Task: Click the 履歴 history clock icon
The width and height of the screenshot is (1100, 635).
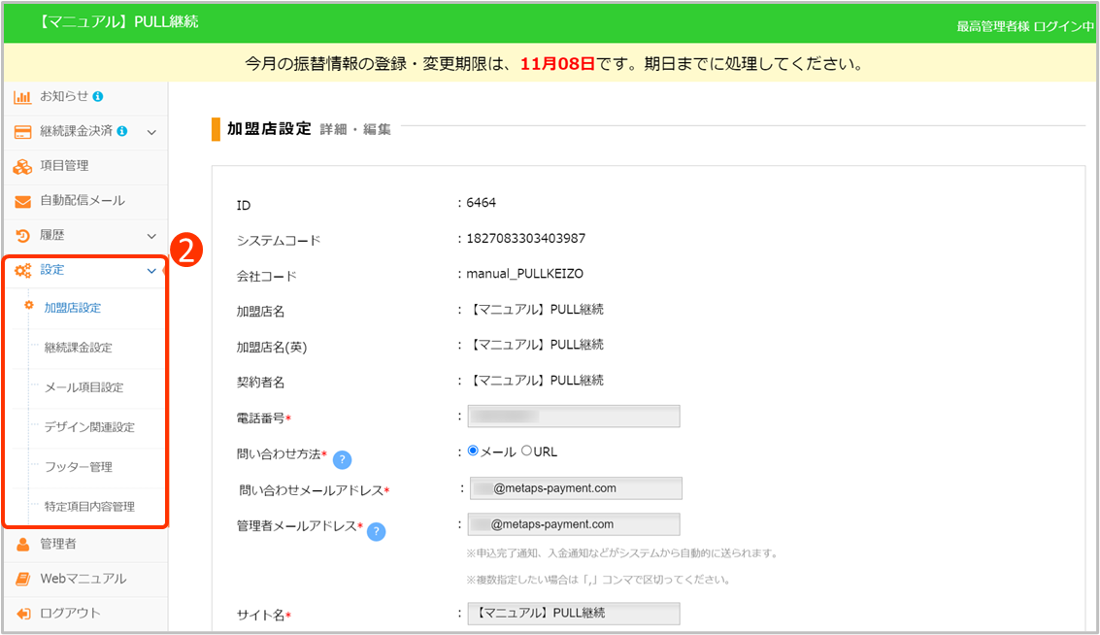Action: click(x=22, y=236)
